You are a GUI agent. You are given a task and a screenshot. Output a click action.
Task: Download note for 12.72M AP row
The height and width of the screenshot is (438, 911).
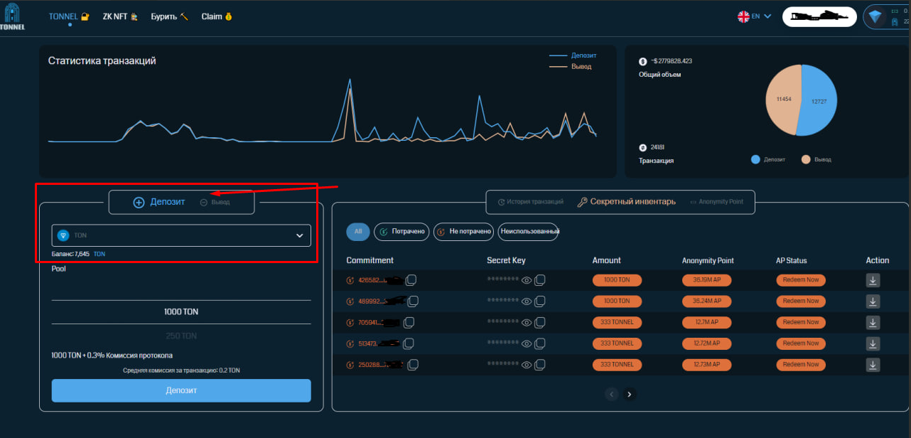click(x=873, y=343)
